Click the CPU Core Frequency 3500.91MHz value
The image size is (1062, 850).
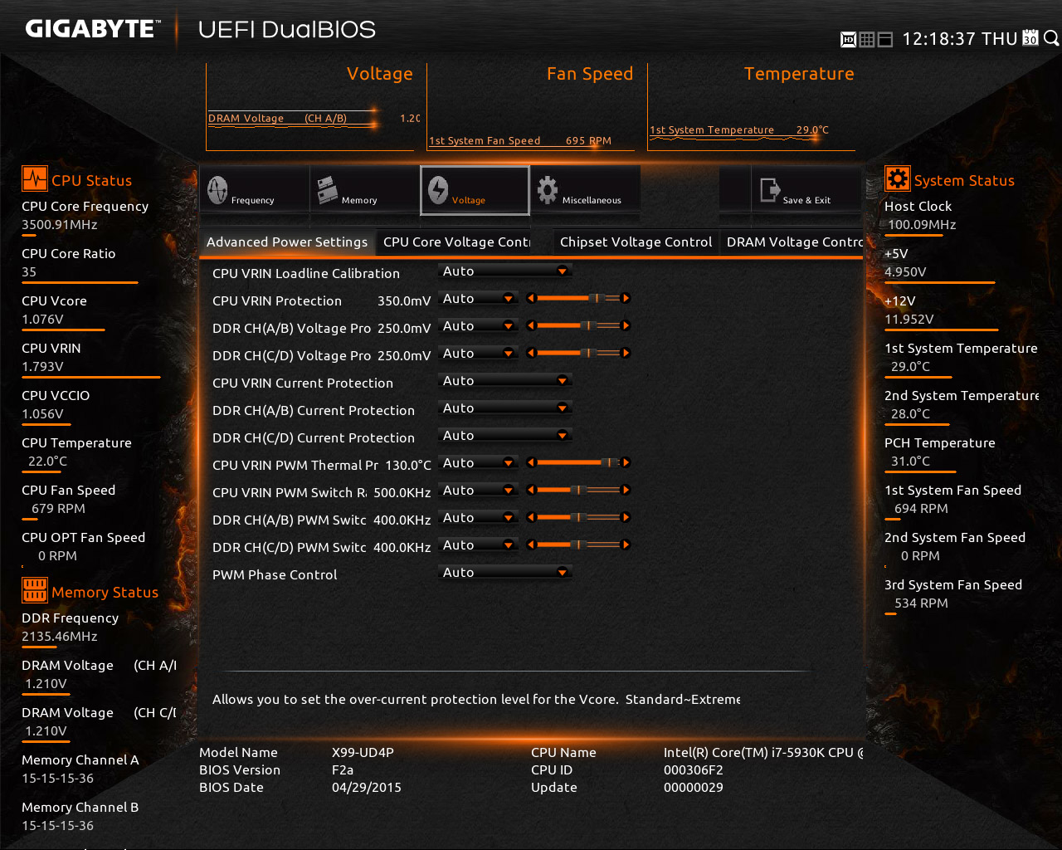coord(60,225)
